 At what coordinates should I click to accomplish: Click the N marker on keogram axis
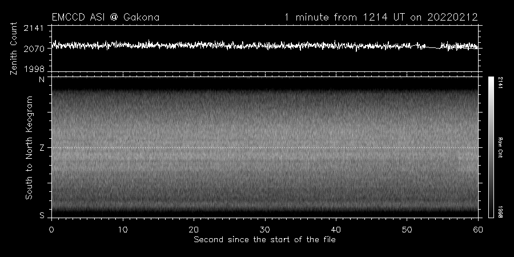[x=41, y=80]
